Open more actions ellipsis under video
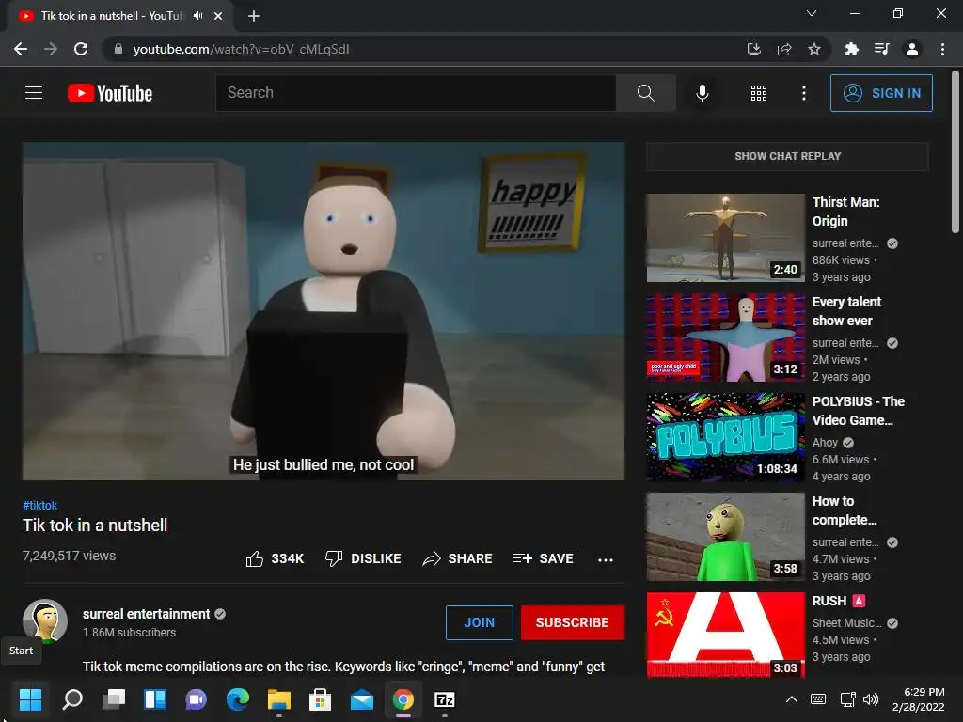Image resolution: width=963 pixels, height=722 pixels. (606, 559)
